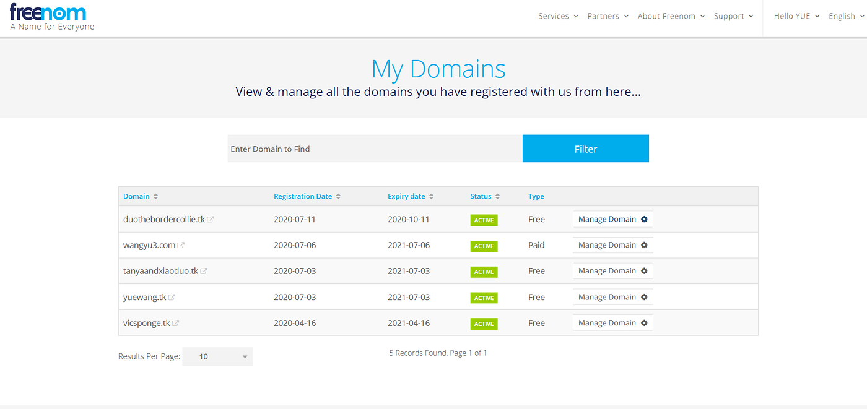The image size is (867, 409).
Task: Manage Domain for vicsponge.tk
Action: 613,323
